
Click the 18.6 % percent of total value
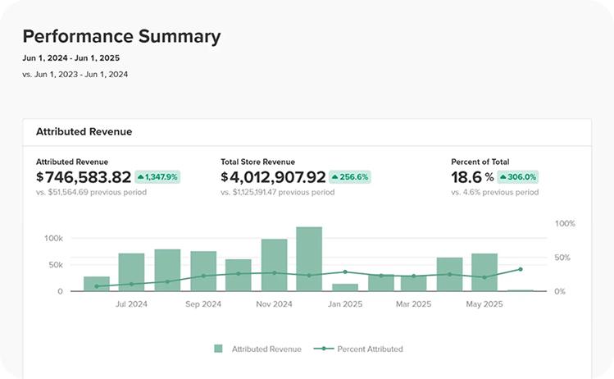pos(473,177)
